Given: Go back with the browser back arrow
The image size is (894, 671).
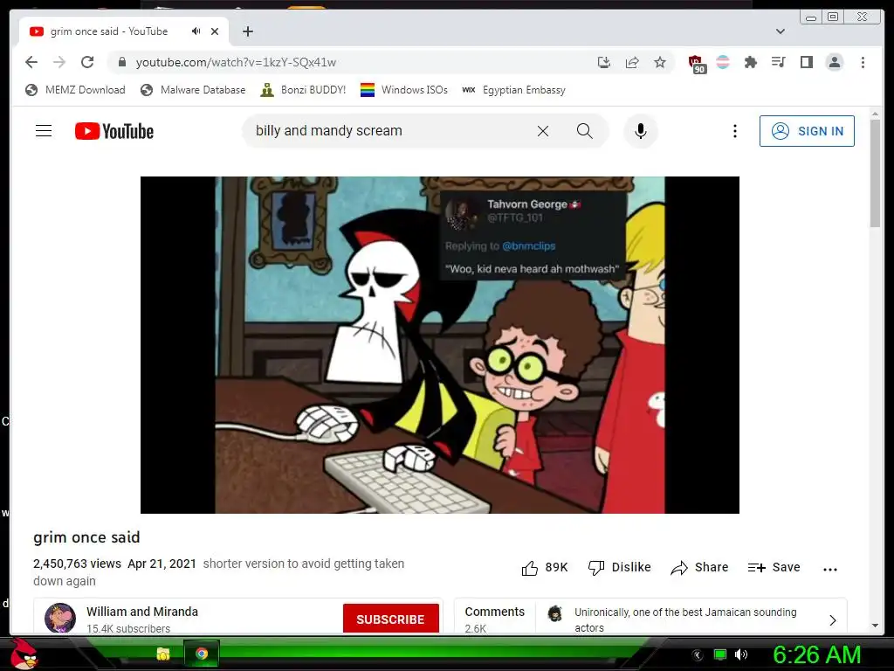Looking at the screenshot, I should pos(31,62).
